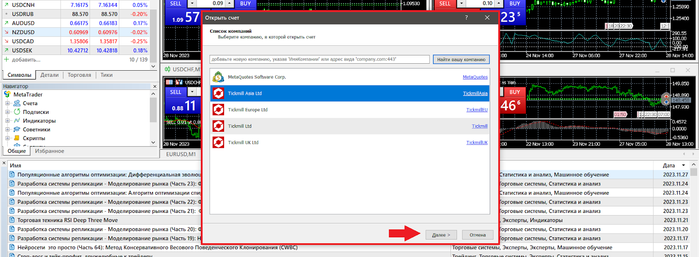Expand the Советники tree node
The width and height of the screenshot is (699, 257).
click(x=7, y=130)
